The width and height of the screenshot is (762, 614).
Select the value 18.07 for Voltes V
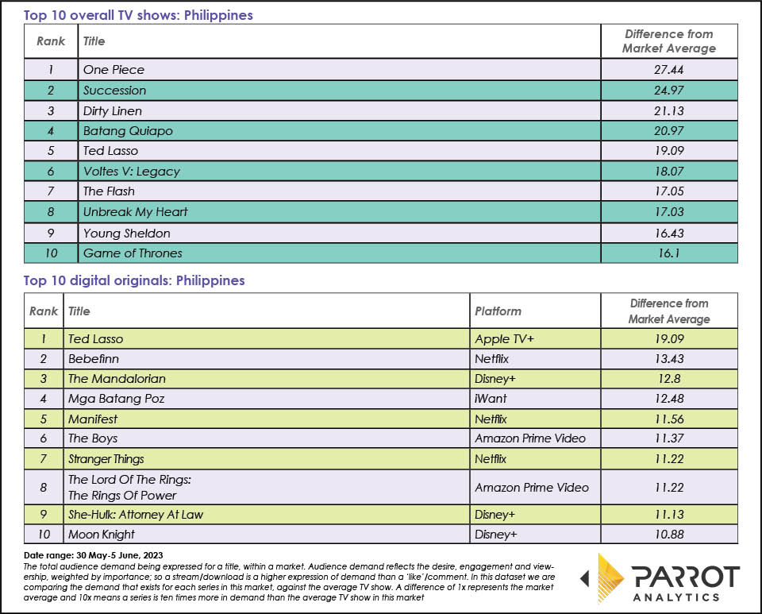[668, 171]
